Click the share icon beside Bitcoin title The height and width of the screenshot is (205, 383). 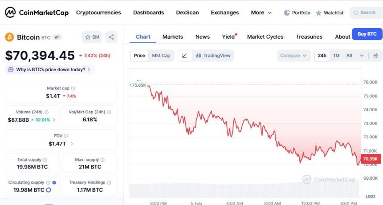pyautogui.click(x=111, y=37)
